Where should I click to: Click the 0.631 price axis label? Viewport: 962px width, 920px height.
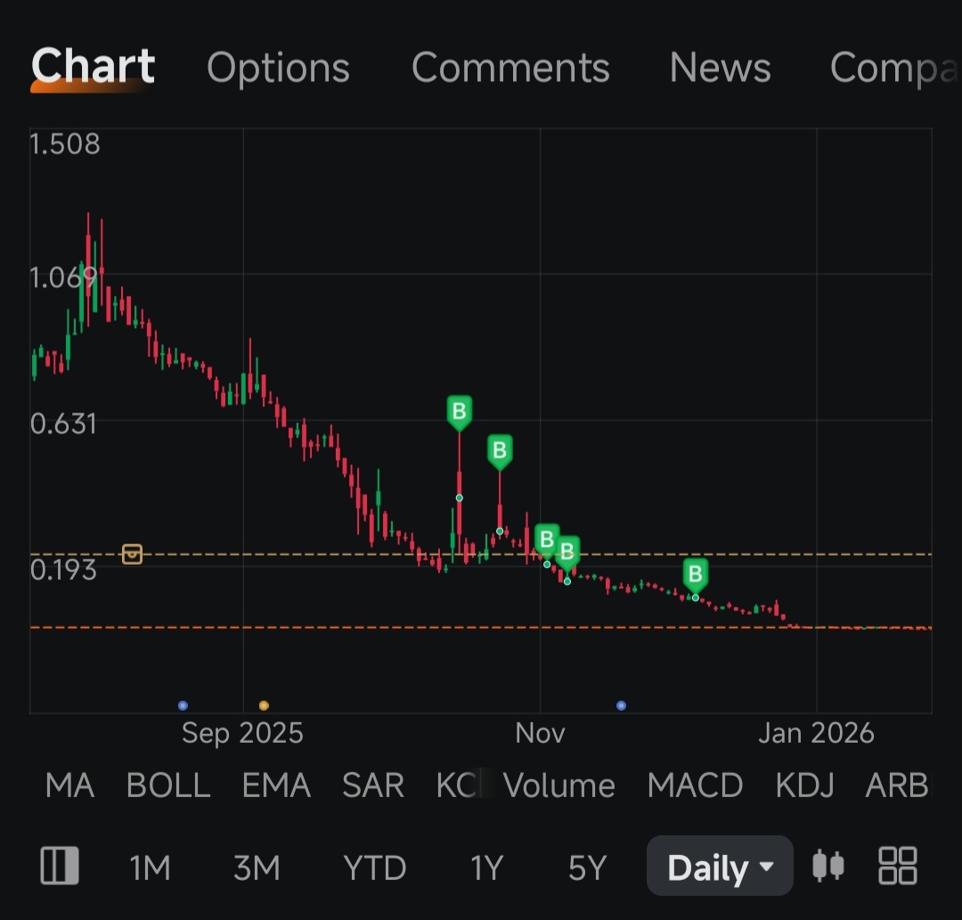coord(64,424)
